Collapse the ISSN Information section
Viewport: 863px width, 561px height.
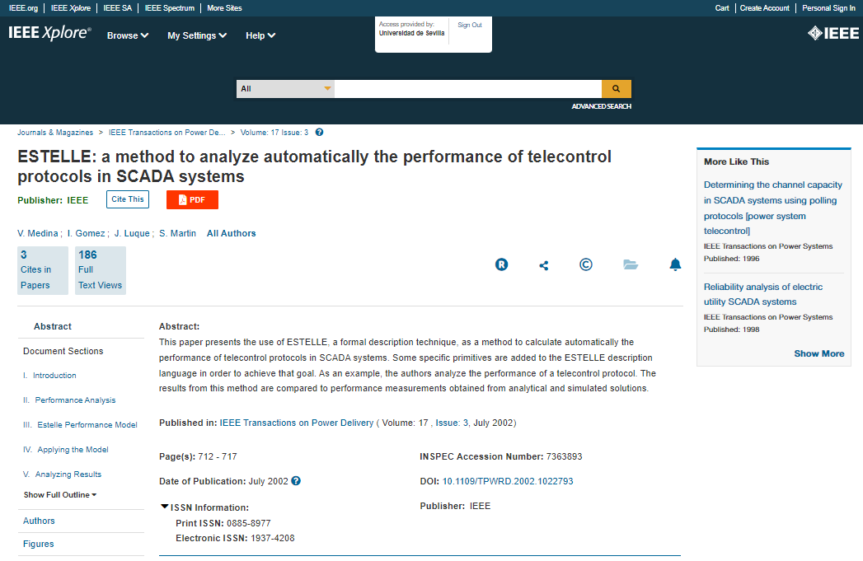pyautogui.click(x=165, y=507)
